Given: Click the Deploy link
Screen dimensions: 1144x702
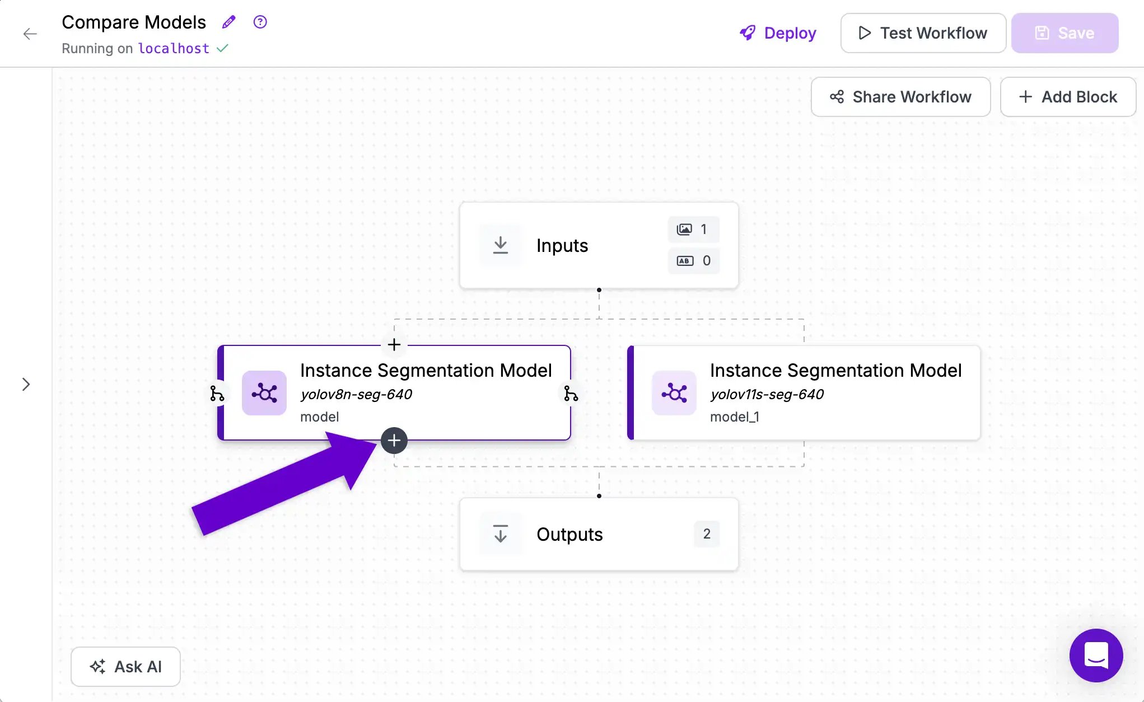Looking at the screenshot, I should click(x=778, y=33).
